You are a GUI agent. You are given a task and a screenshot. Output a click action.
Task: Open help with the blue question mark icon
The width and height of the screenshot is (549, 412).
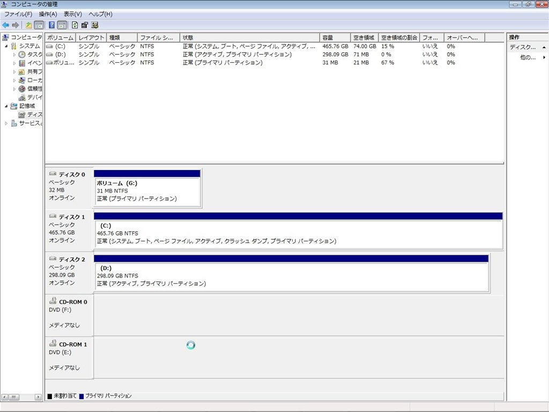tap(52, 25)
